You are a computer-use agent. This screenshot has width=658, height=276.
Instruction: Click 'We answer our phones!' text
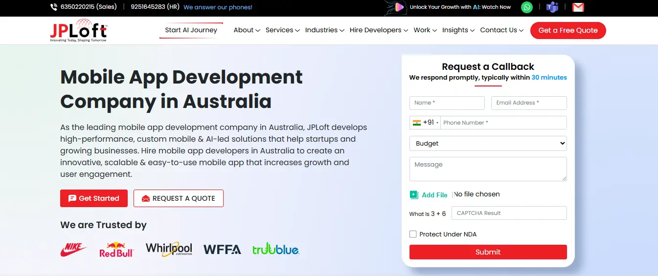click(x=218, y=7)
